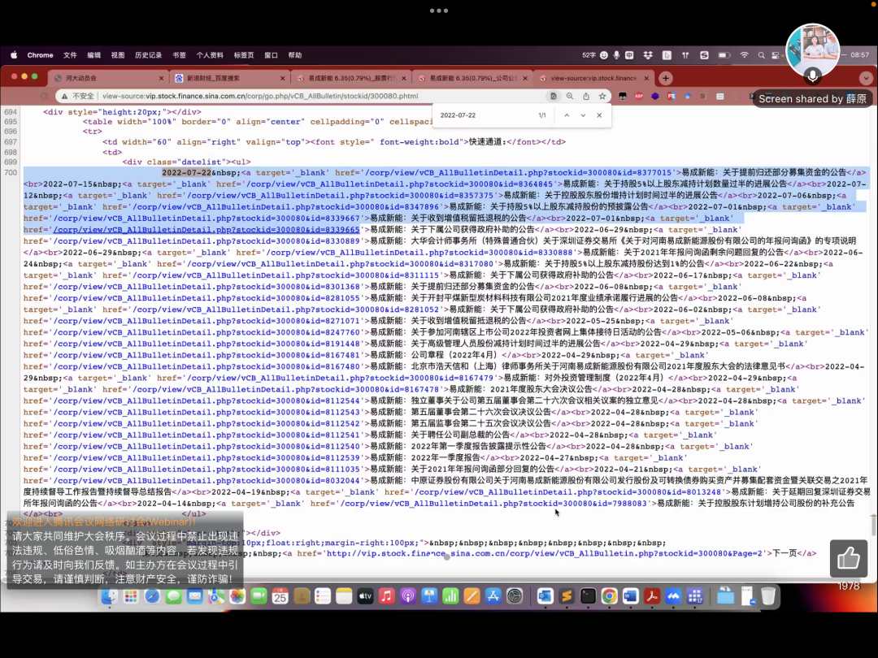Open System Preferences from the Dock
878x658 pixels.
click(x=515, y=596)
